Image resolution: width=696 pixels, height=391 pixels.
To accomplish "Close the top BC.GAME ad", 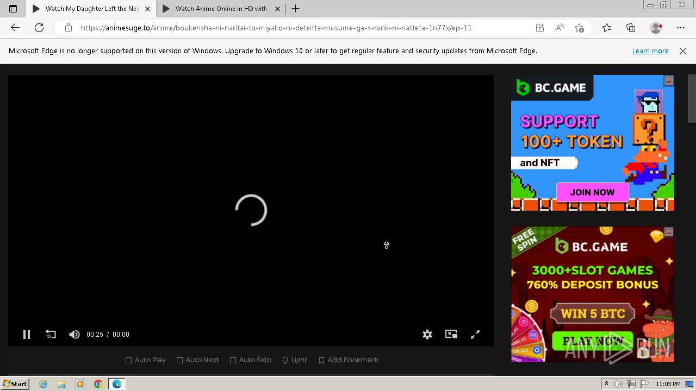I will pos(669,80).
